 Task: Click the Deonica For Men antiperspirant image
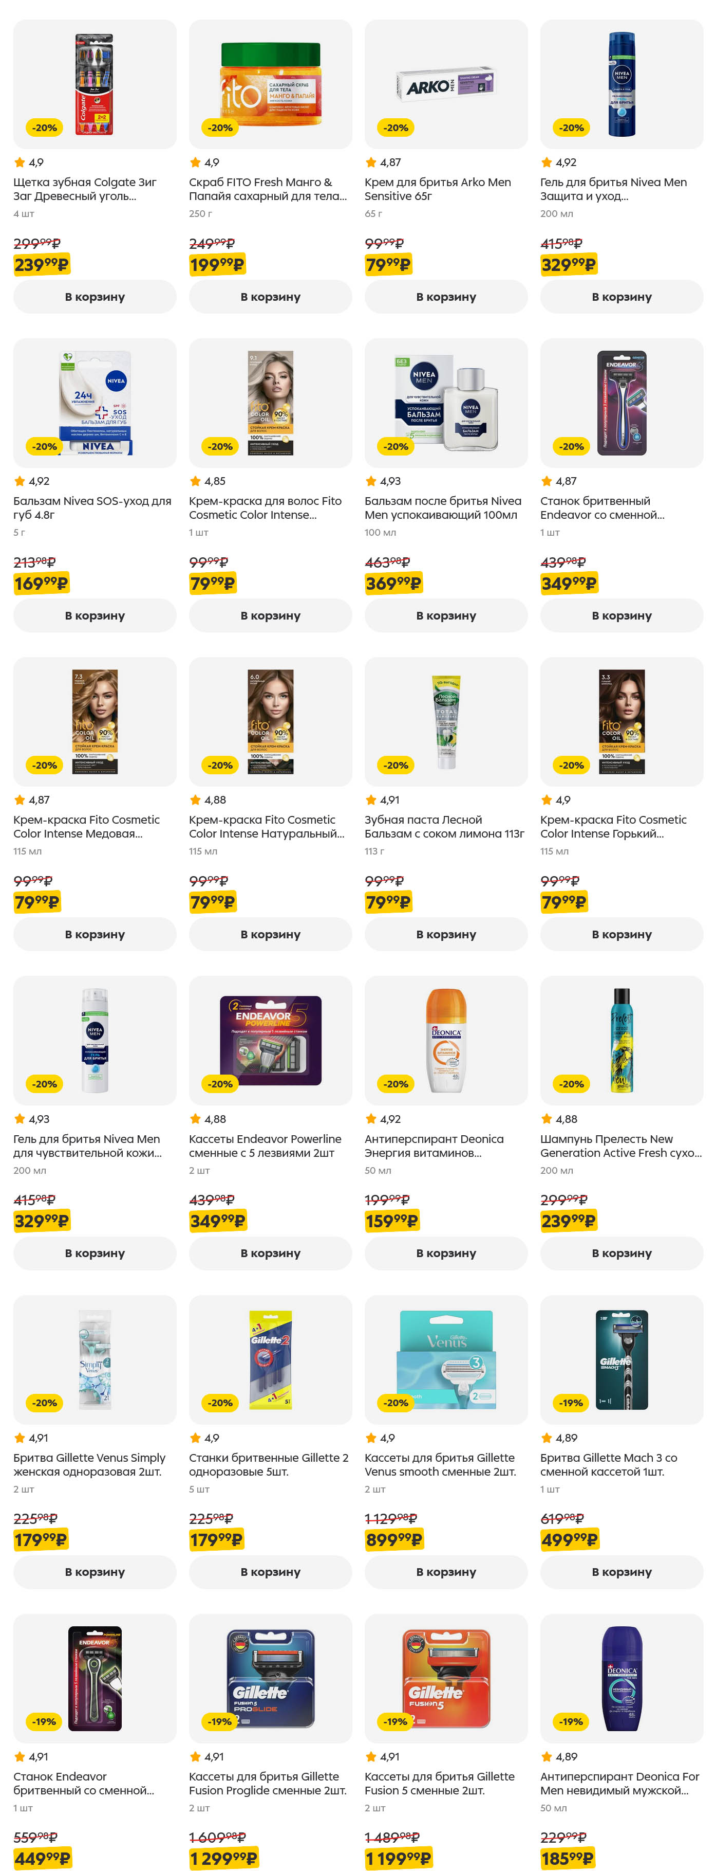coord(622,1678)
